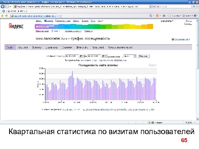Click the browser Forward arrow button
Image resolution: width=199 pixels, height=149 pixels.
(7, 6)
